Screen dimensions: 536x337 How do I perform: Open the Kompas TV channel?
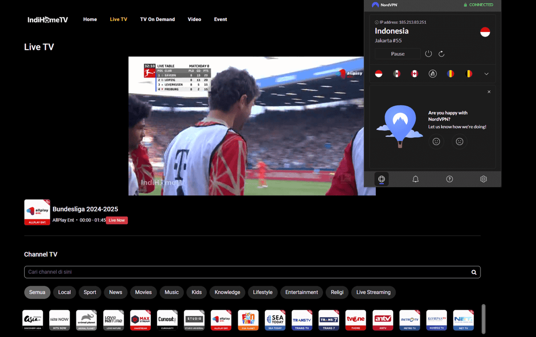[x=437, y=320]
